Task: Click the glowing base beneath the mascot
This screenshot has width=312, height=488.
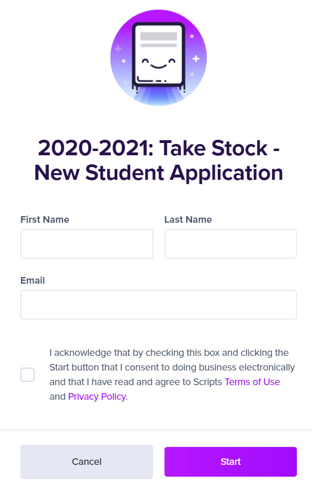Action: (x=158, y=94)
